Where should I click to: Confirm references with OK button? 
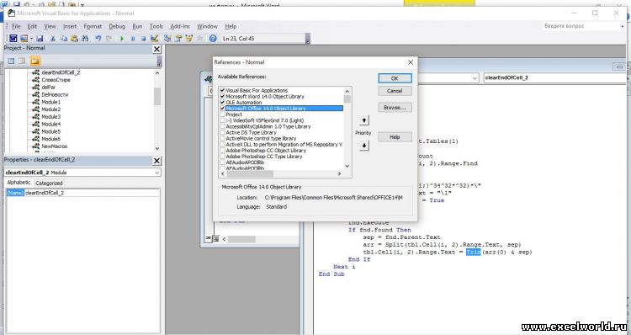coord(395,78)
